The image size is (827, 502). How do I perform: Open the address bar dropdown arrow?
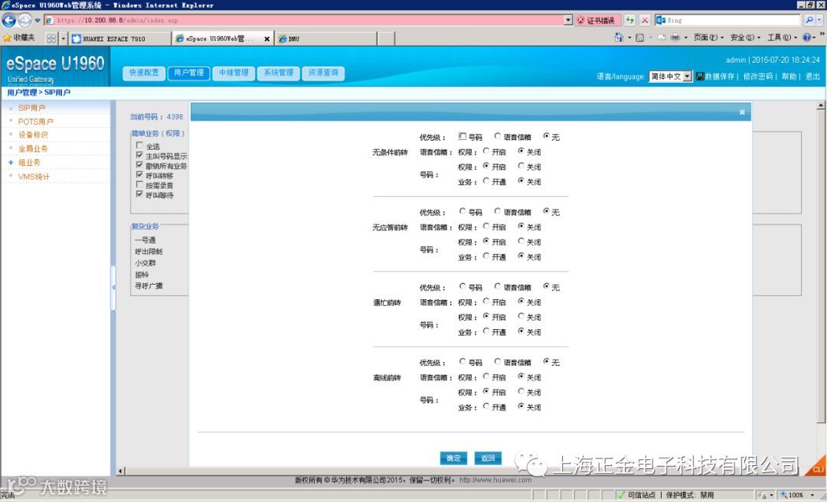568,21
